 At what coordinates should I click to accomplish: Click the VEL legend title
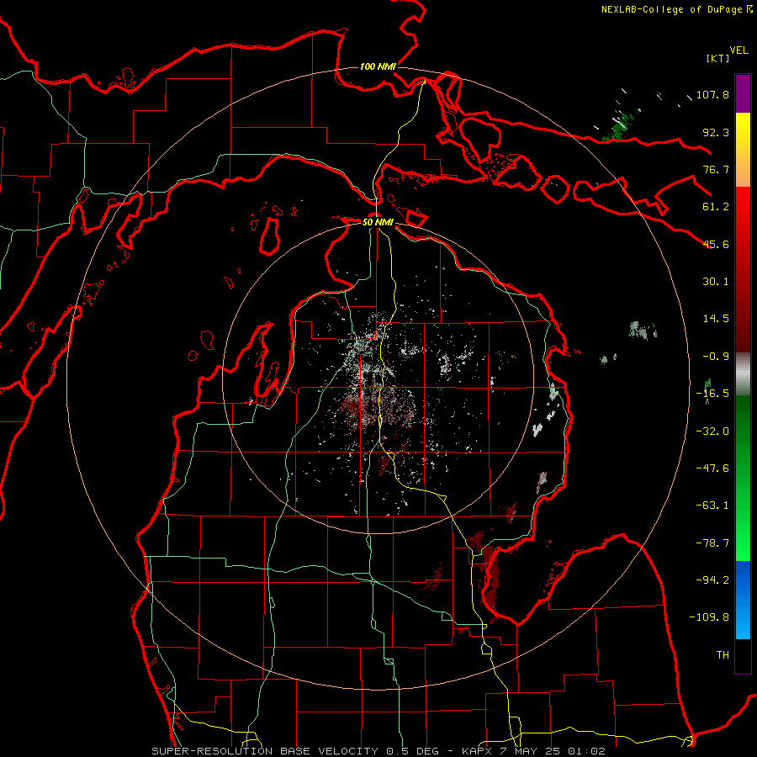tap(738, 50)
